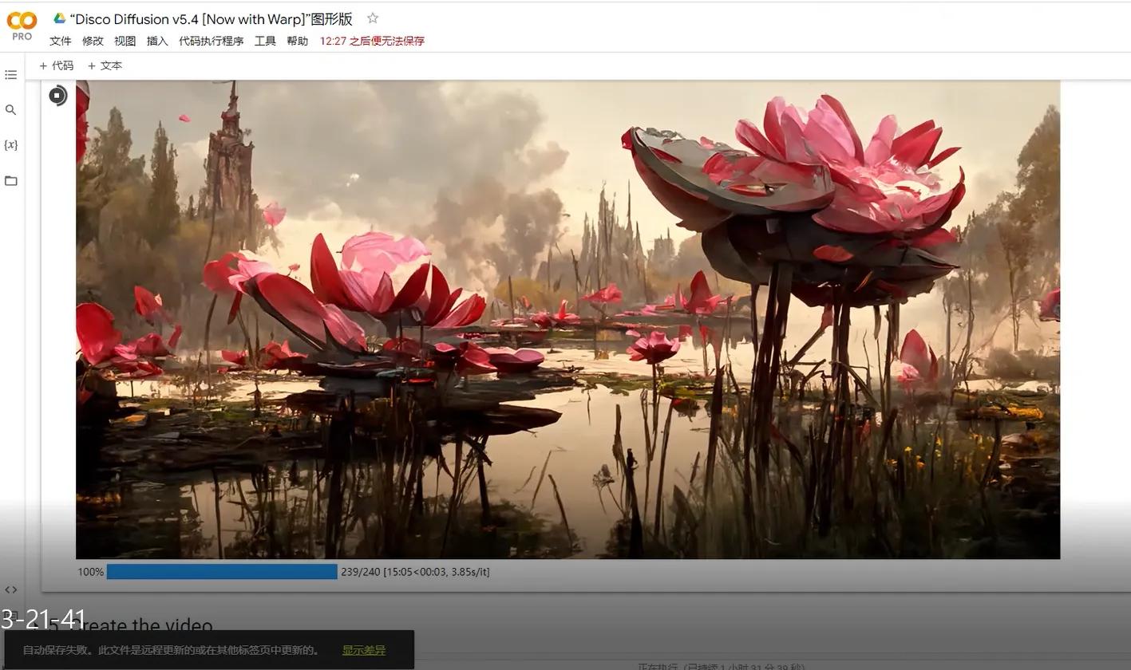Open the 代码执行程序 menu
The height and width of the screenshot is (670, 1131).
[212, 41]
